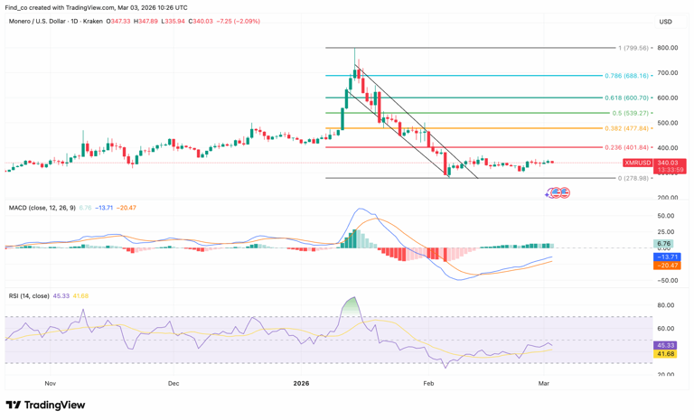The height and width of the screenshot is (420, 694).
Task: Click the TradingView logo
Action: click(45, 405)
